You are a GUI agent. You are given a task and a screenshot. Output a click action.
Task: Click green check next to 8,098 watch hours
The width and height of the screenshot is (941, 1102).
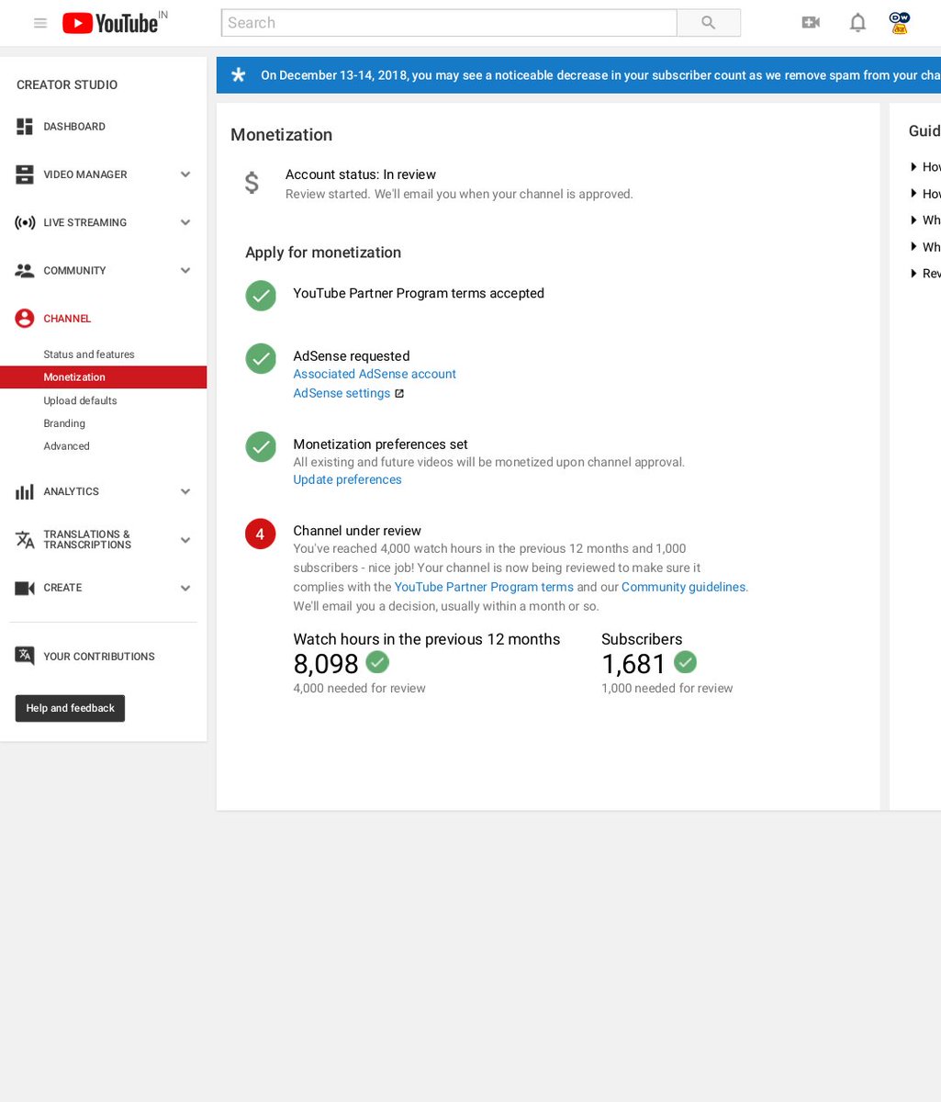(x=377, y=661)
